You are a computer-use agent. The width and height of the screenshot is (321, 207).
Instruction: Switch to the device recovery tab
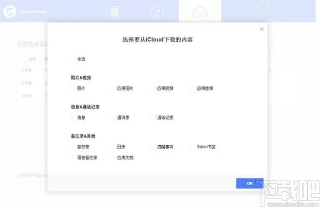(x=114, y=12)
